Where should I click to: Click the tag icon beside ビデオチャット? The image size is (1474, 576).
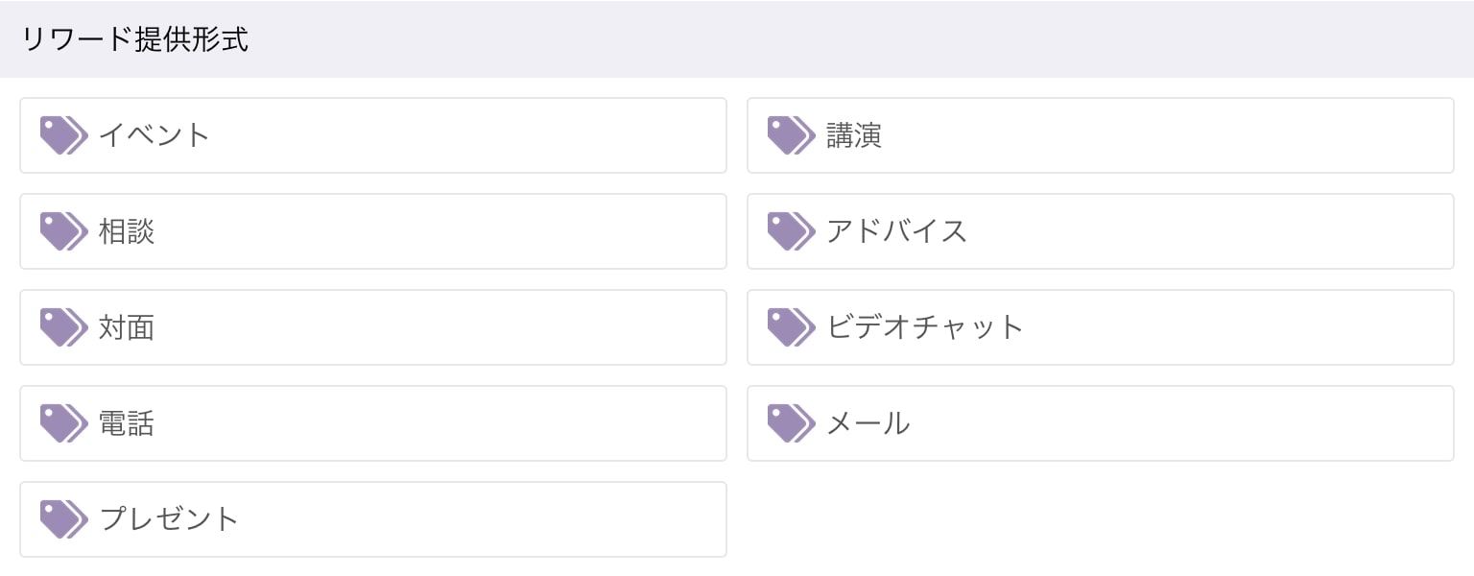[792, 327]
